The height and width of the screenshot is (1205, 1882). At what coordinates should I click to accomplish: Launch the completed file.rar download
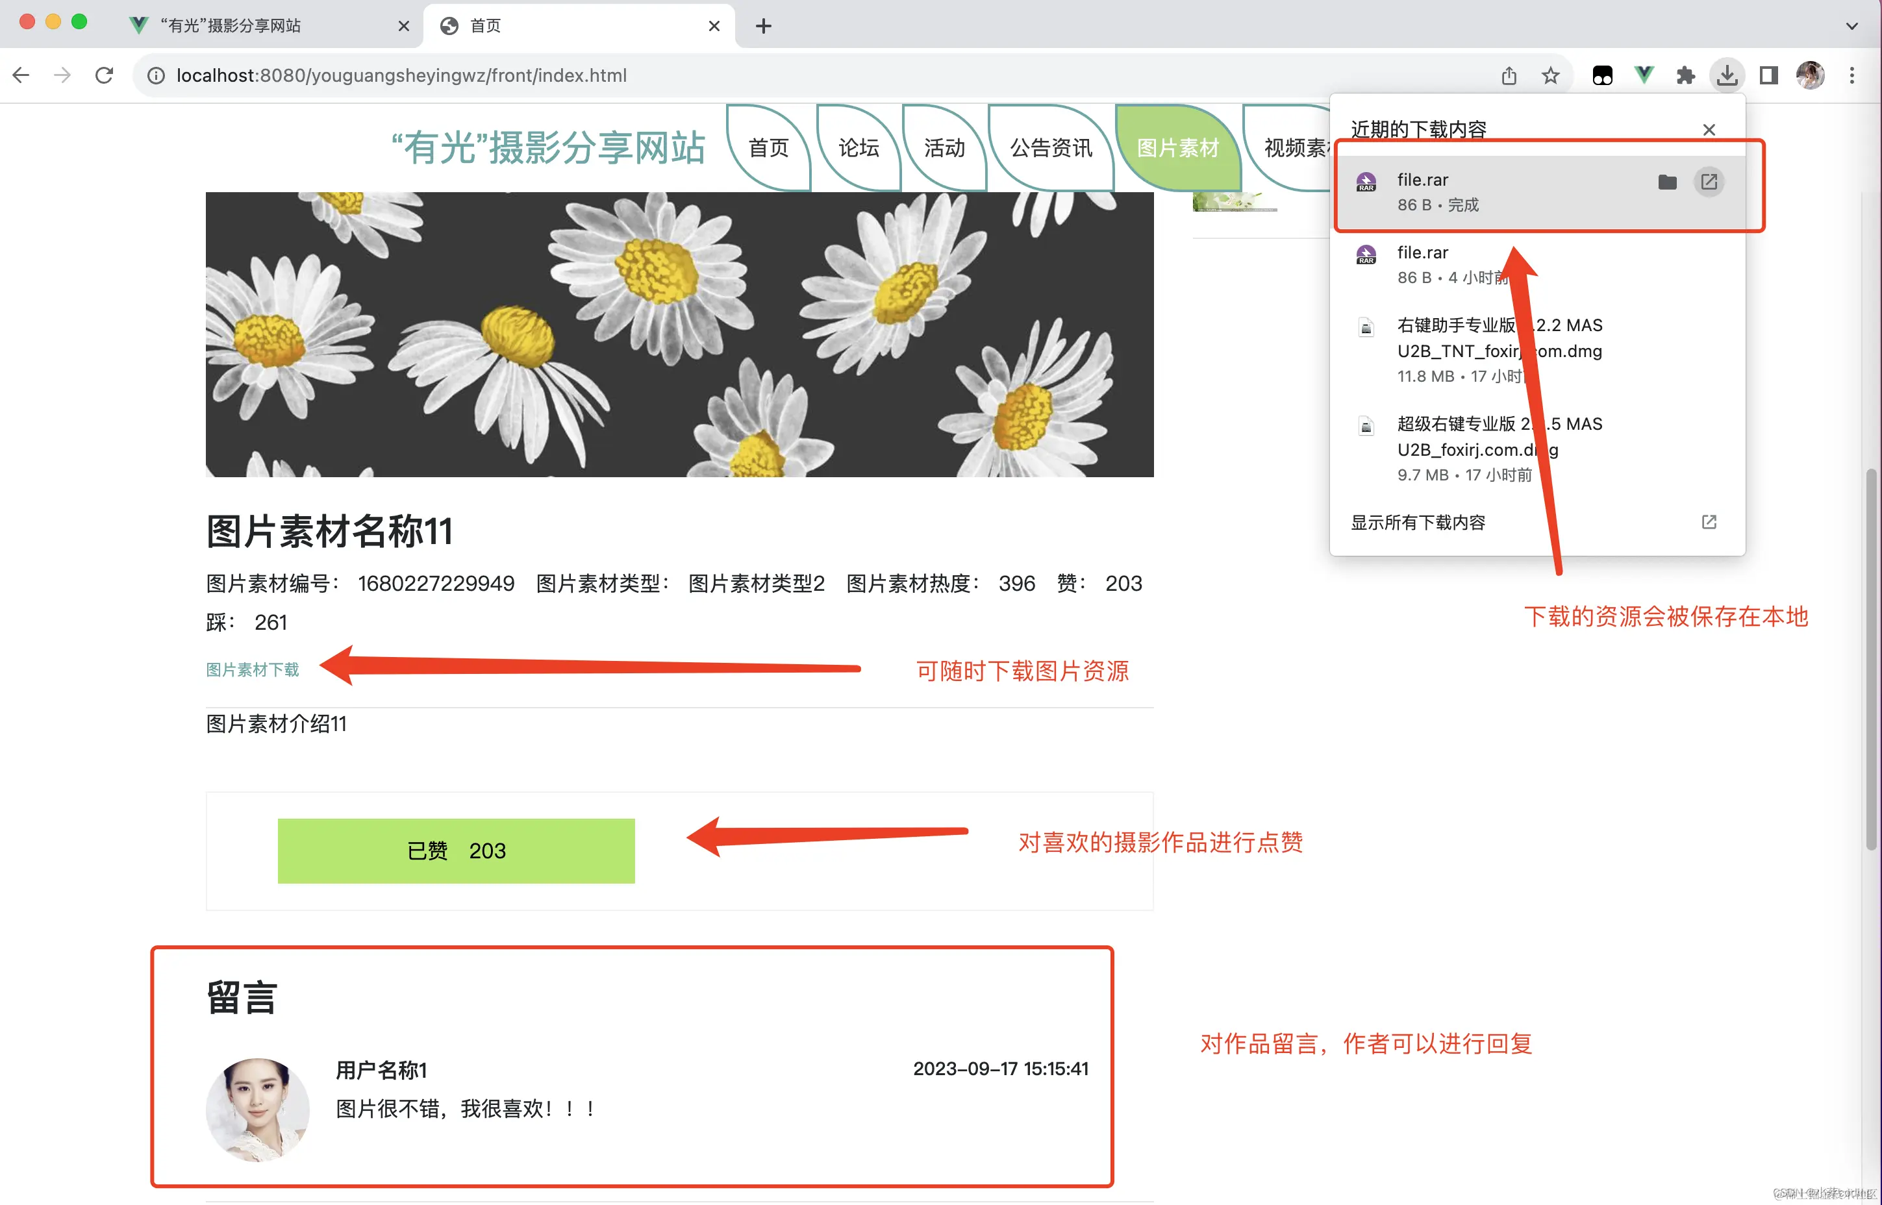click(x=1709, y=182)
